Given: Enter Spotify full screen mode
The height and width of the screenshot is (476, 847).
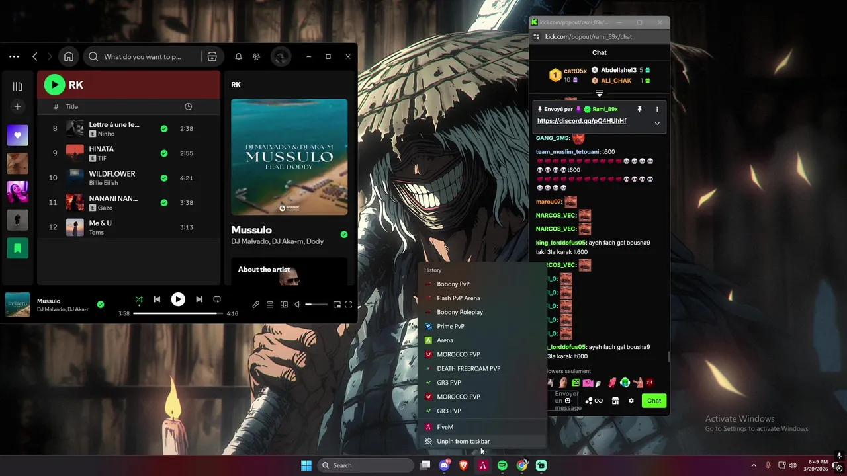Looking at the screenshot, I should tap(349, 305).
